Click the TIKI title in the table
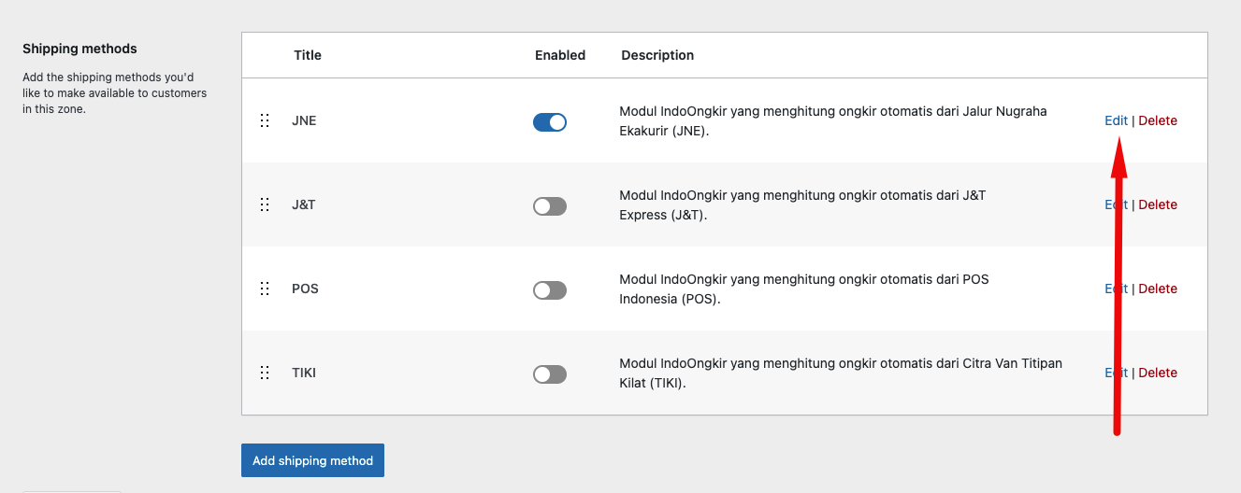Screen dimensions: 1241x493 [304, 373]
